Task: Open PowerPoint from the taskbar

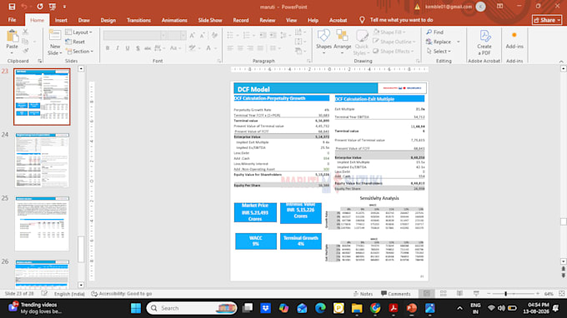Action: coord(411,308)
